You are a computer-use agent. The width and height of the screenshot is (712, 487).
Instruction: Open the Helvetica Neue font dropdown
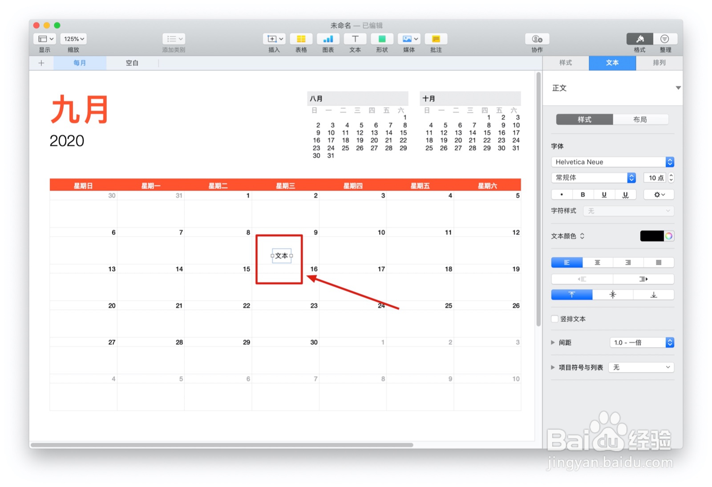pyautogui.click(x=612, y=162)
